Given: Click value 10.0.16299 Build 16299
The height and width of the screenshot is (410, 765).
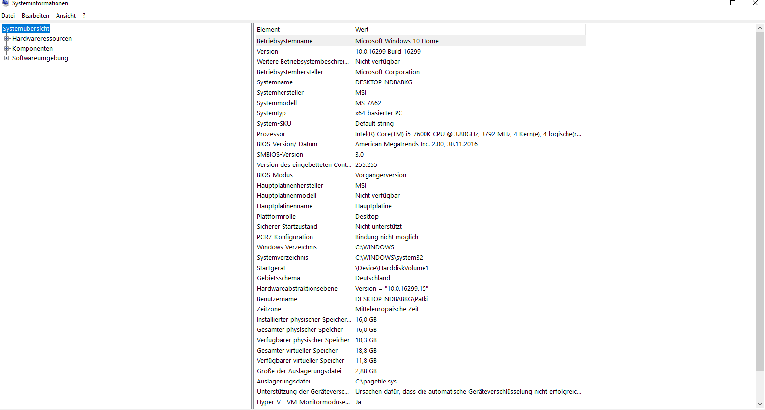Looking at the screenshot, I should (x=388, y=52).
